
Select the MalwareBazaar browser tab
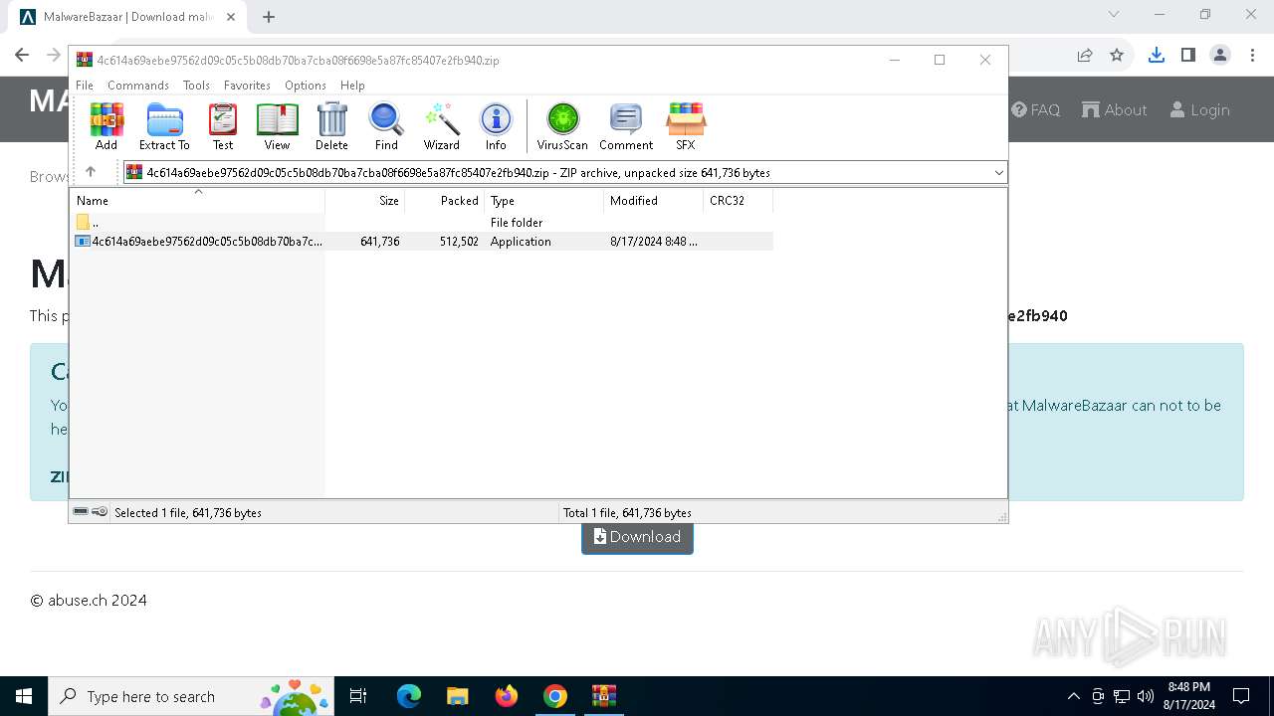(x=127, y=17)
